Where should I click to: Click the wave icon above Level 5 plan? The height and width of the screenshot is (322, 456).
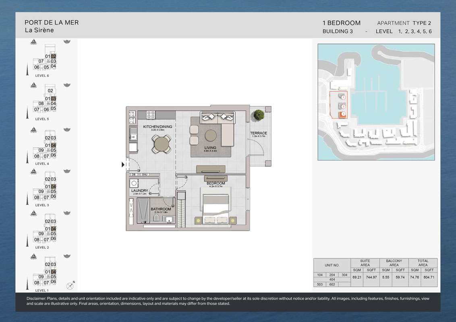(68, 85)
